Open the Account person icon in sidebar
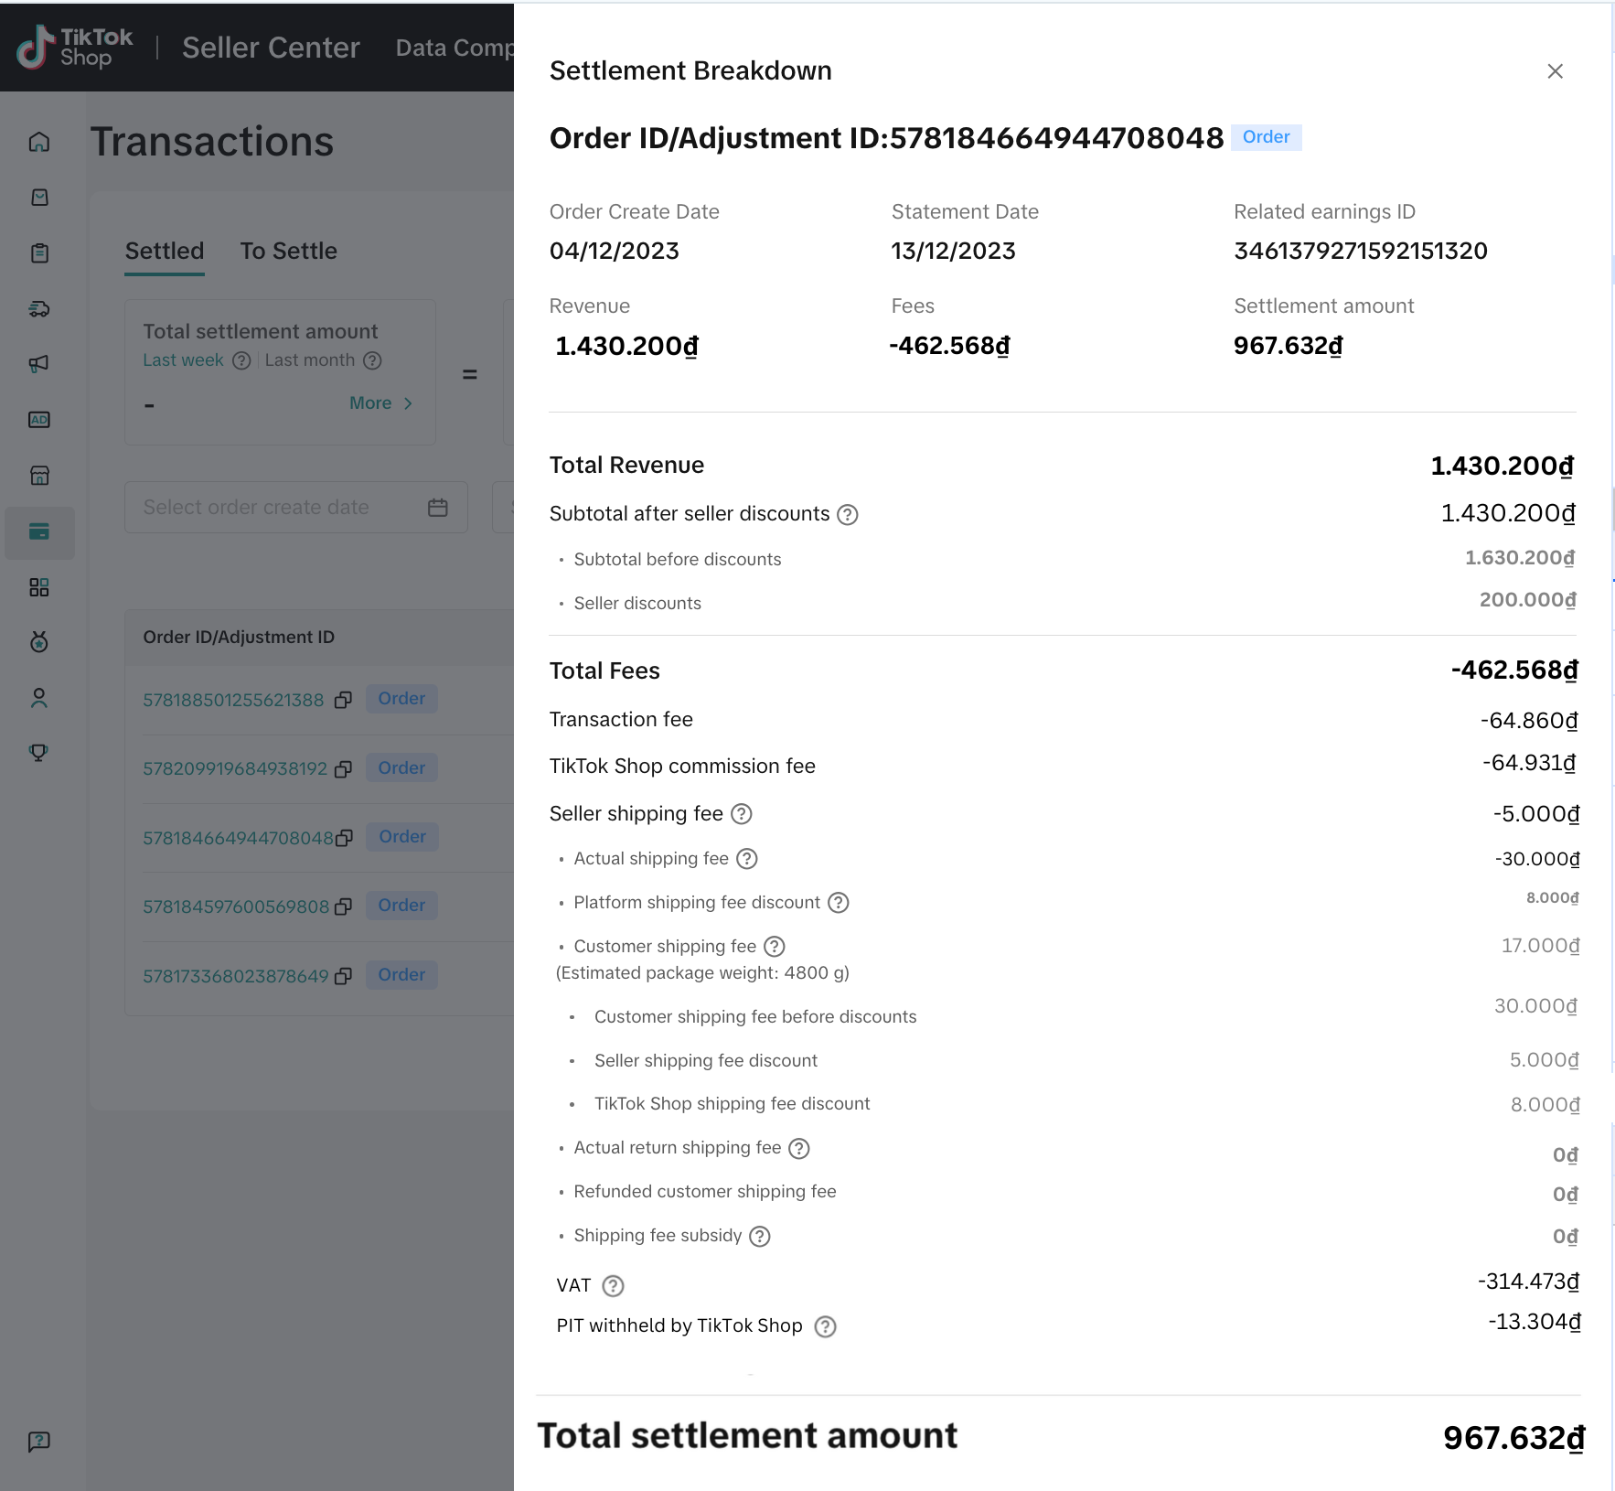Screen dimensions: 1615x1491 pyautogui.click(x=39, y=698)
